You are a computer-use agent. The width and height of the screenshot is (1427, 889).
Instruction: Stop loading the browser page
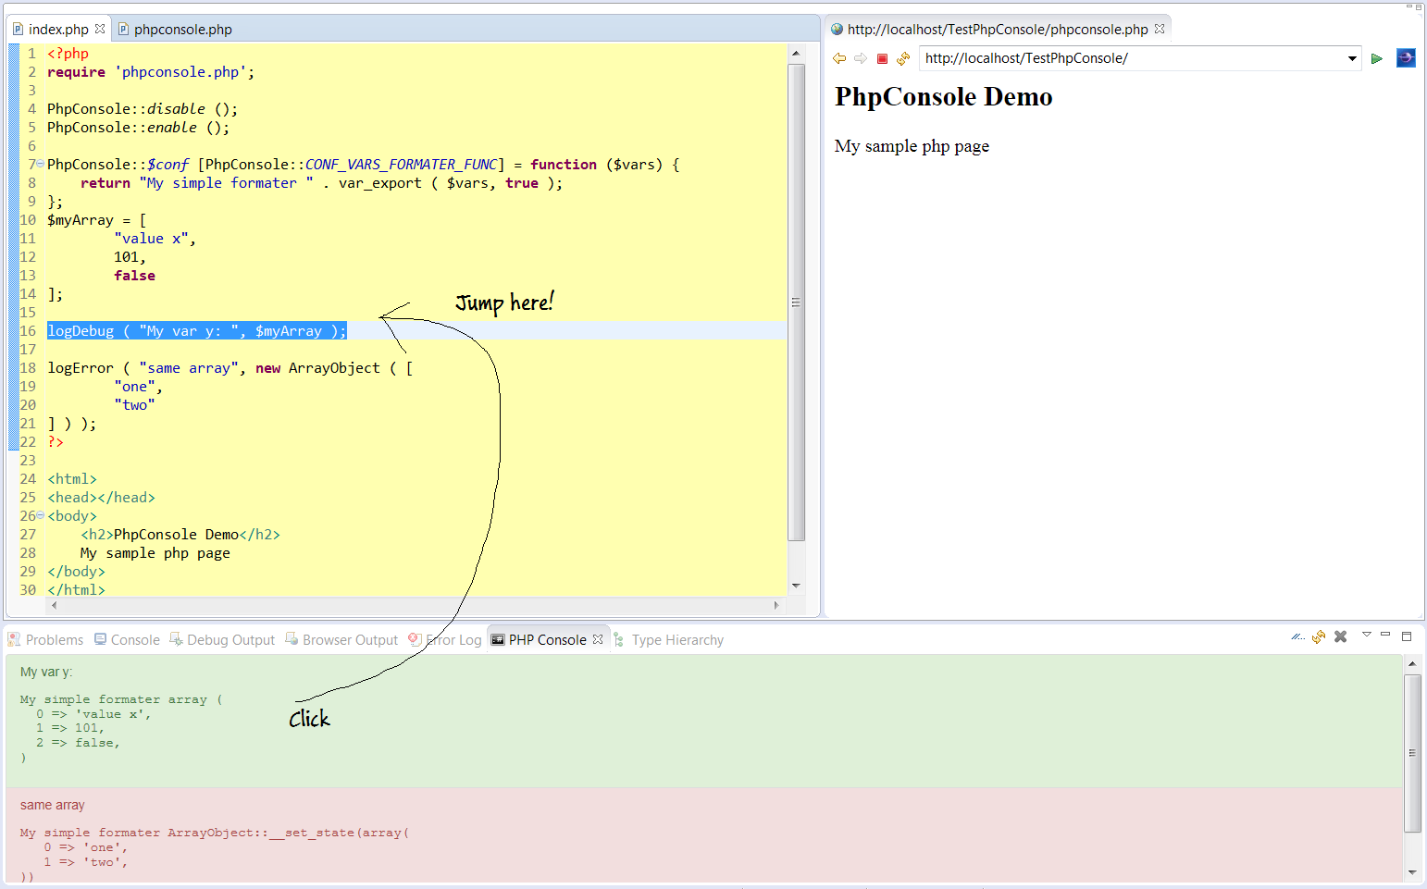882,58
